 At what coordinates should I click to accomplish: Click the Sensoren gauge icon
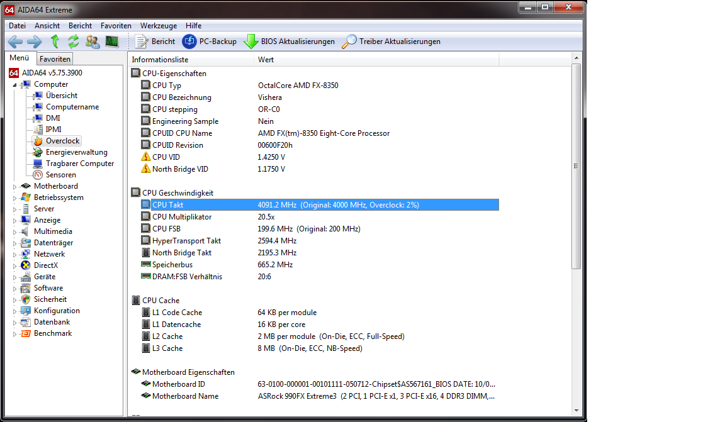pyautogui.click(x=38, y=175)
